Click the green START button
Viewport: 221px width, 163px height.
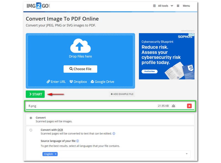pyautogui.click(x=35, y=94)
